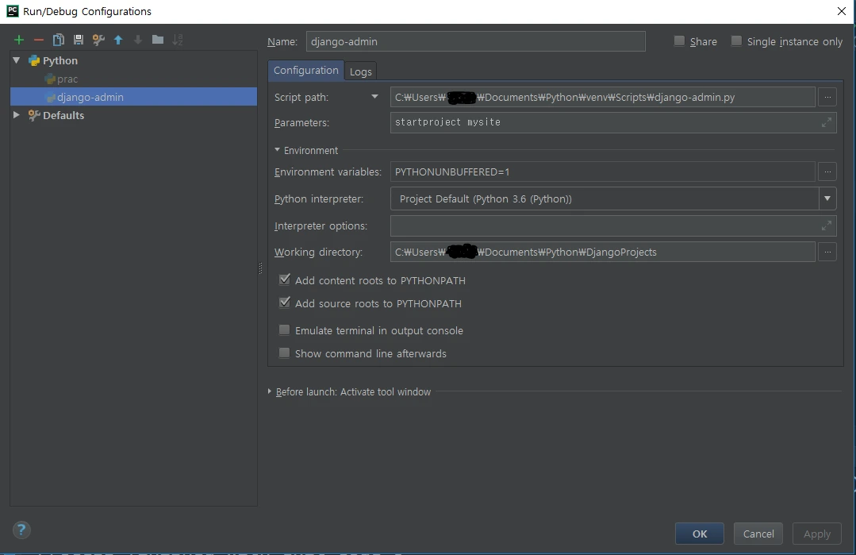Sort configurations alphabetically
This screenshot has height=555, width=856.
point(178,40)
